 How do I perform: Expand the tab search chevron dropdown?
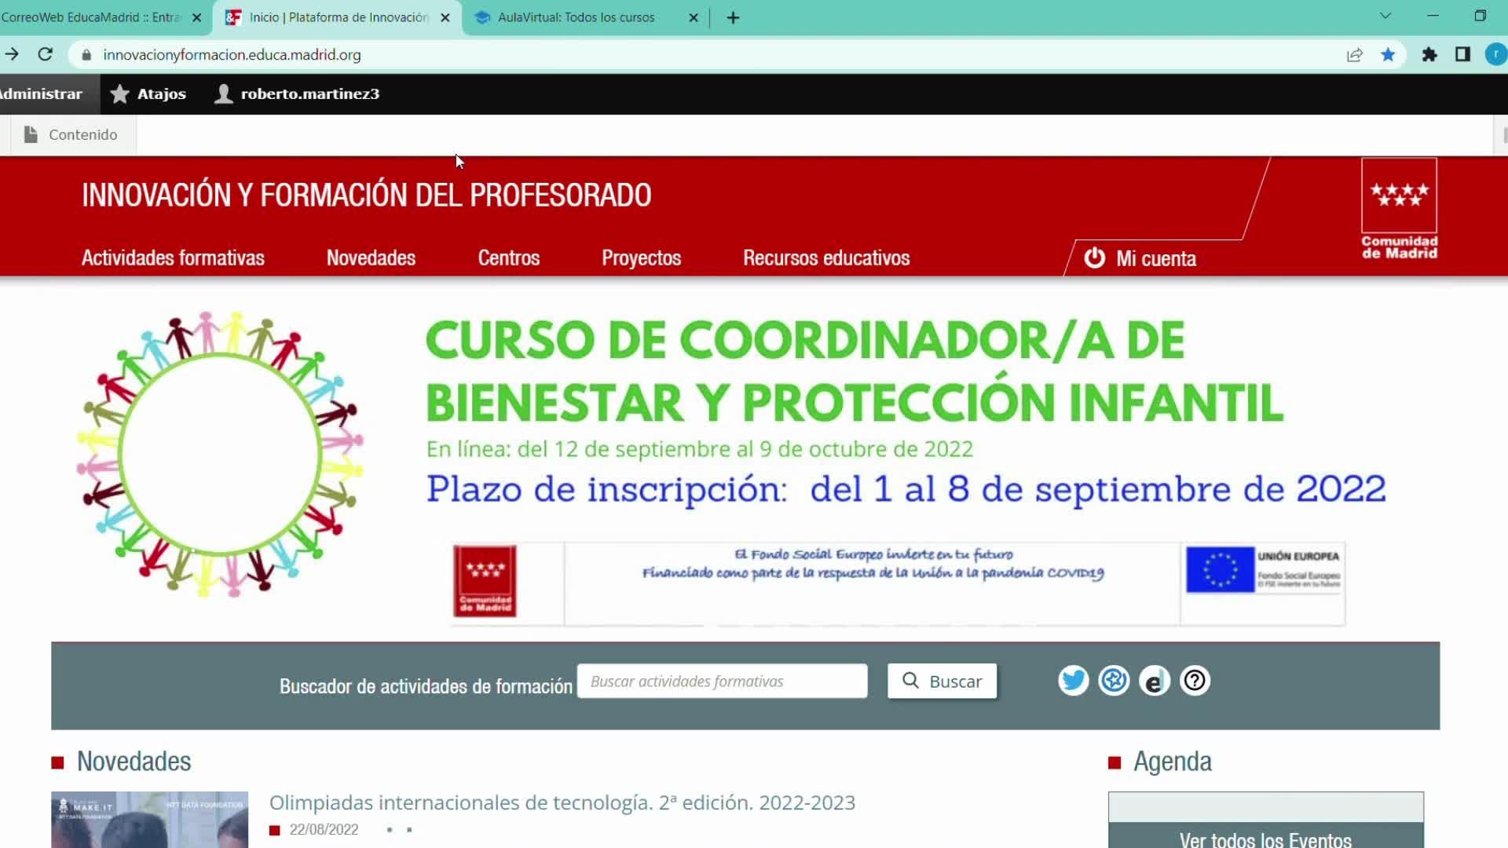tap(1385, 16)
